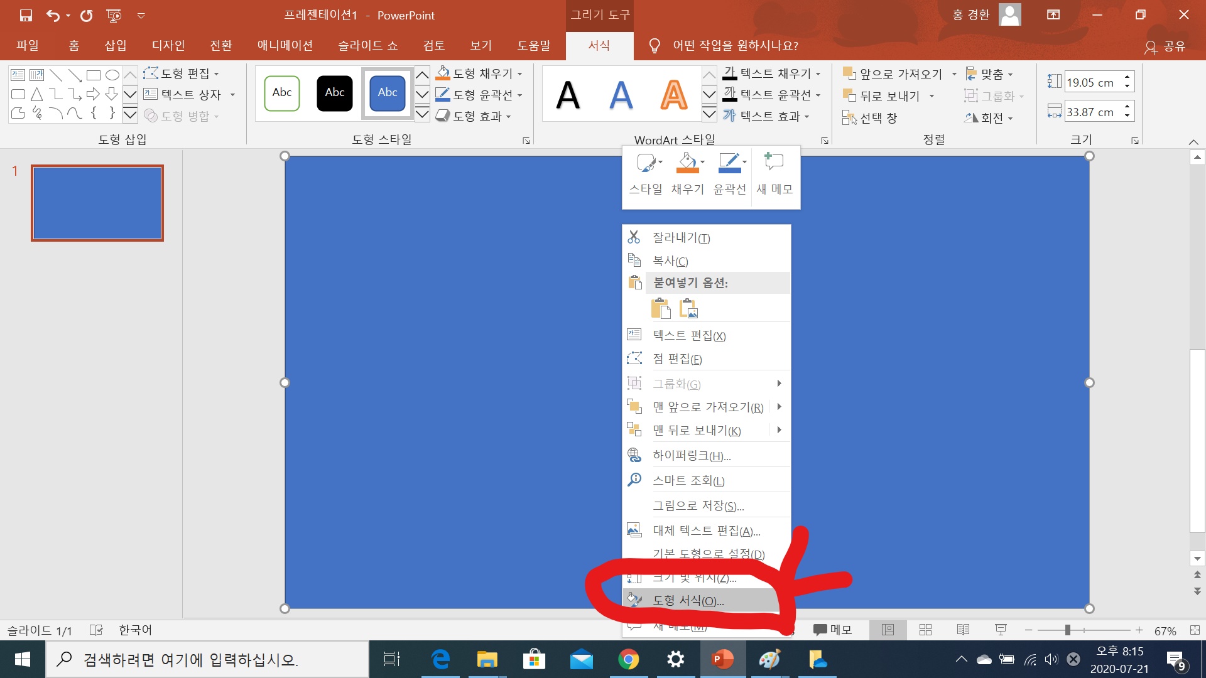Image resolution: width=1206 pixels, height=678 pixels.
Task: Click the Tell me what to do search
Action: (x=723, y=45)
